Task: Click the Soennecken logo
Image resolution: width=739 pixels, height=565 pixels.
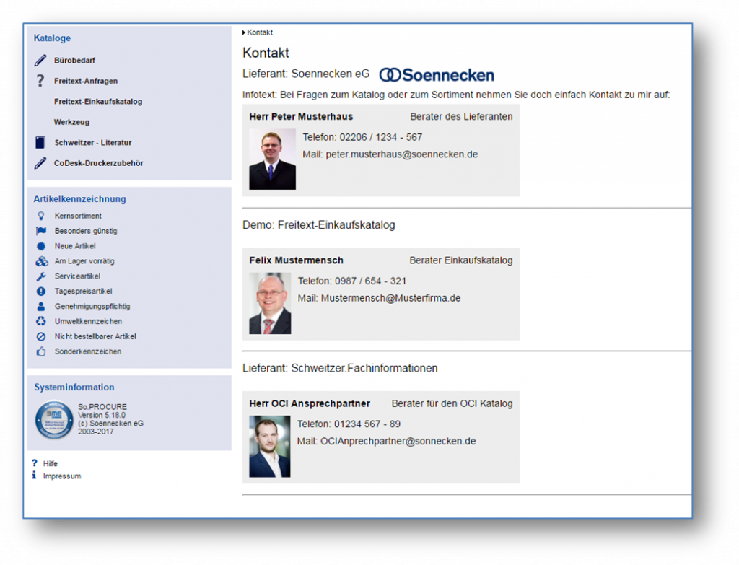Action: [x=437, y=75]
